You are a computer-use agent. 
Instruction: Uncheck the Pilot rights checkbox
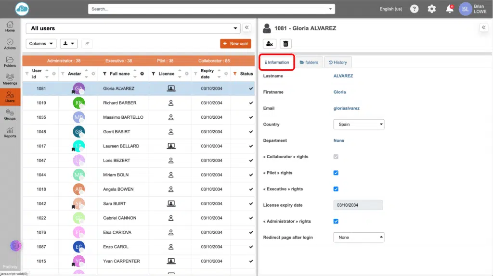(x=336, y=173)
